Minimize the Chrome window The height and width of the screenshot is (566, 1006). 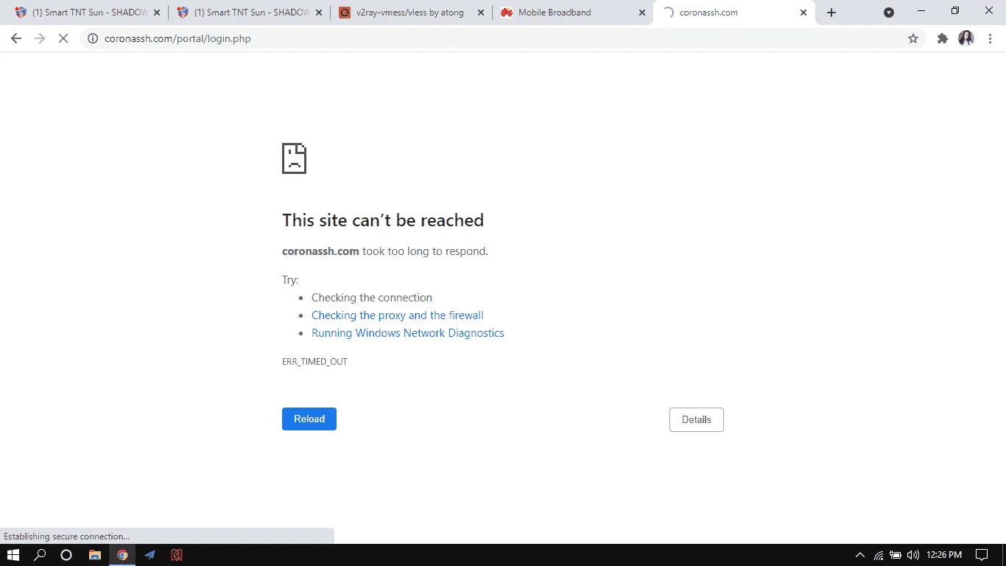[921, 11]
